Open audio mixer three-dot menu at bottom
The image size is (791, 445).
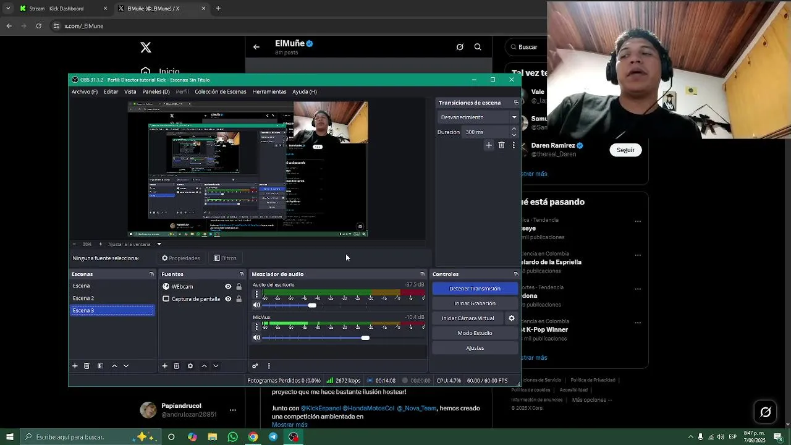pos(268,366)
